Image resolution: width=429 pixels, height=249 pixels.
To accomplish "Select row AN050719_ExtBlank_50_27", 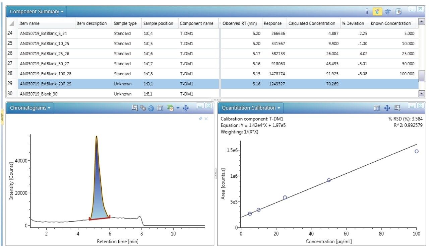I will tap(212, 64).
